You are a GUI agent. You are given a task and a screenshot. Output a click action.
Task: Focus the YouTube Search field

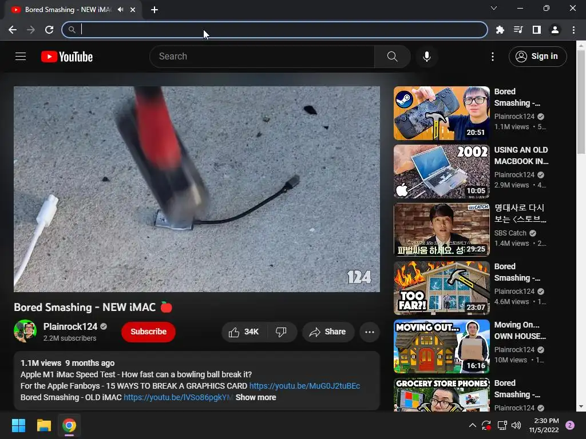262,57
